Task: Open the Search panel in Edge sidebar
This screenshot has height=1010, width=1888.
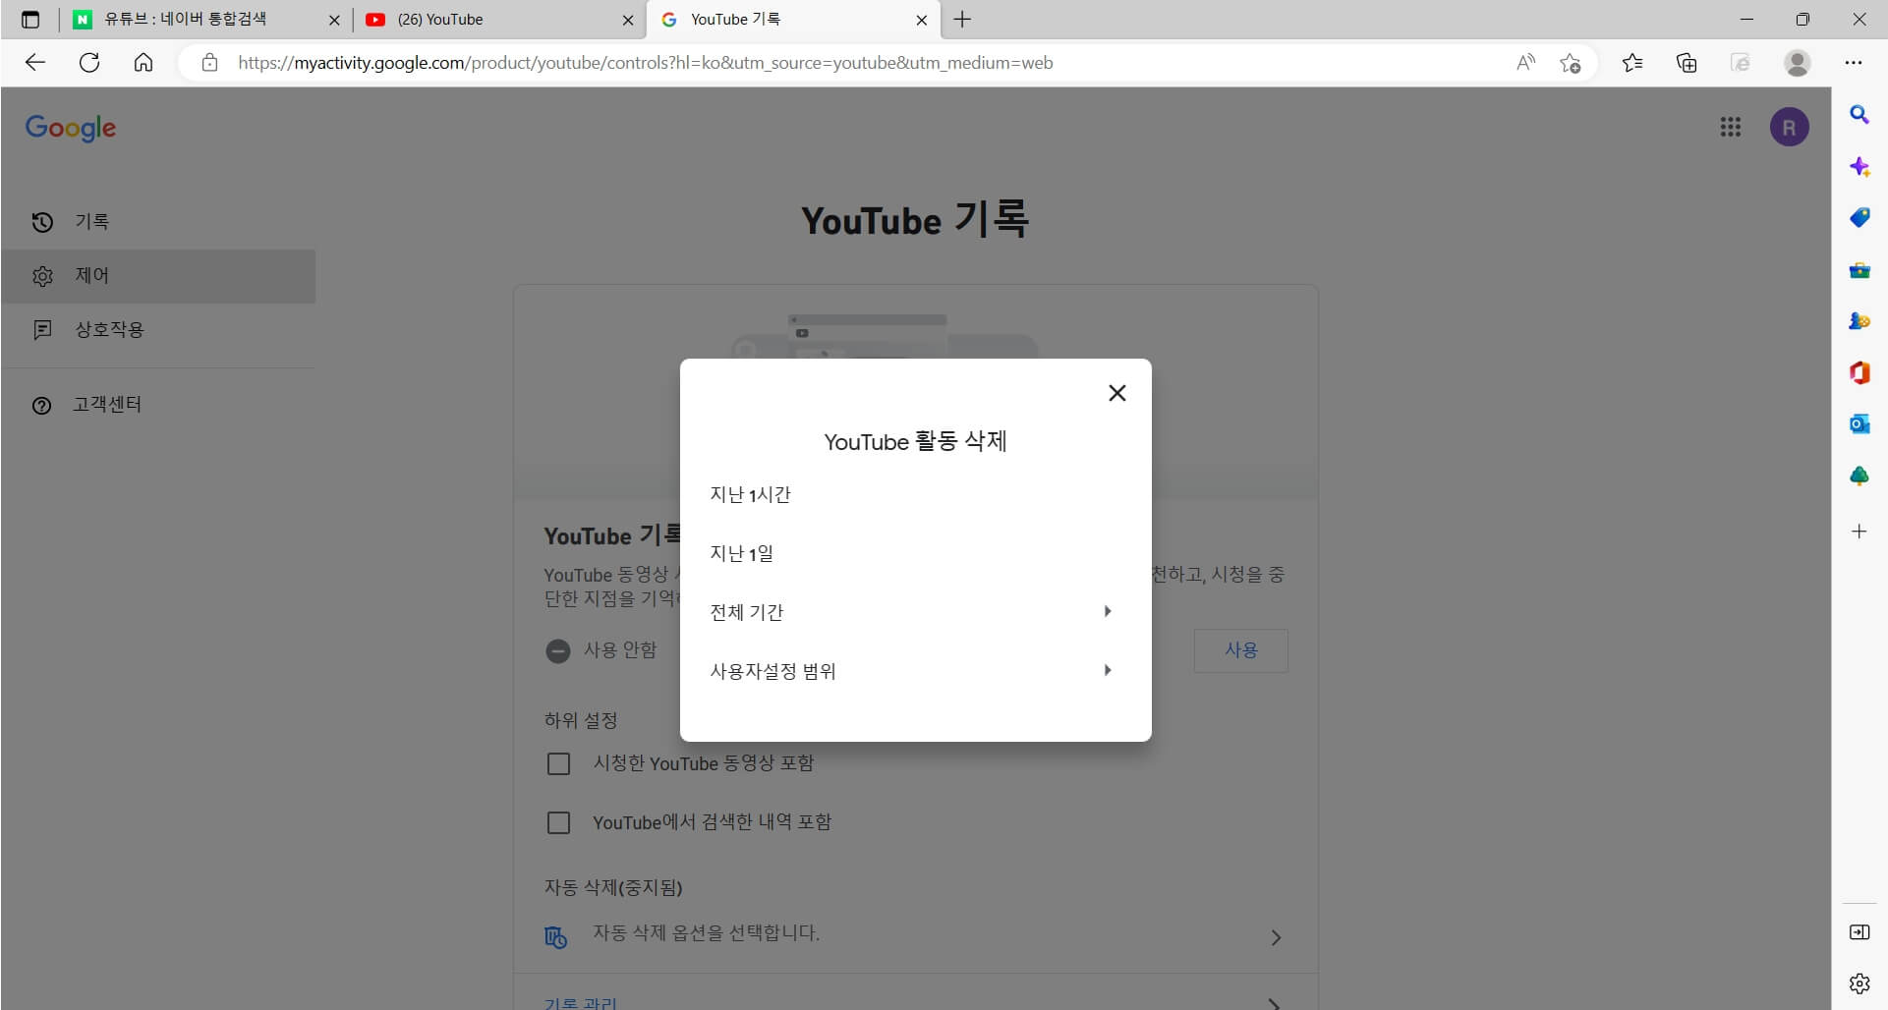Action: pyautogui.click(x=1859, y=115)
